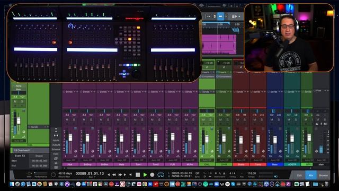Click the Event End time field
The image size is (339, 191).
[39, 166]
